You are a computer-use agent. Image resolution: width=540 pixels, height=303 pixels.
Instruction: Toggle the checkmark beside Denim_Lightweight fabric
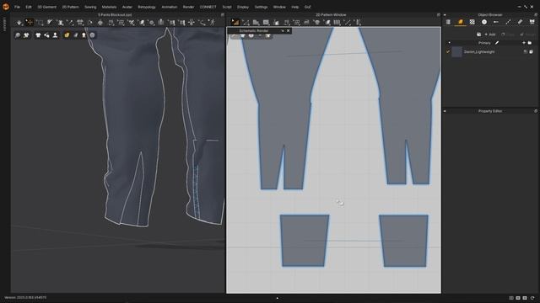point(448,52)
